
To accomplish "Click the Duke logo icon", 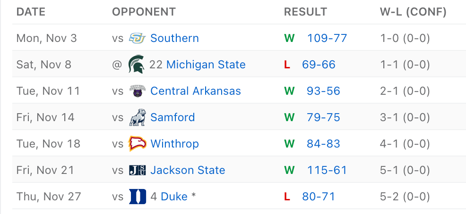I will click(x=137, y=197).
